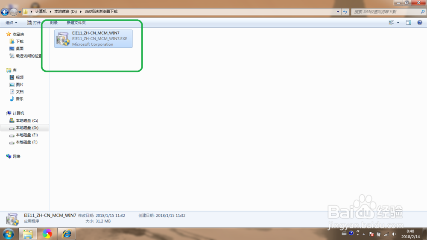Select 本地磁盘 (D:) in the address path
This screenshot has height=240, width=427.
65,12
